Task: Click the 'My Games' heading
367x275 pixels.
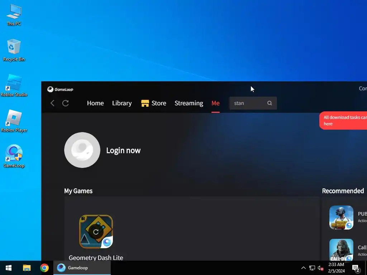Action: pyautogui.click(x=78, y=191)
